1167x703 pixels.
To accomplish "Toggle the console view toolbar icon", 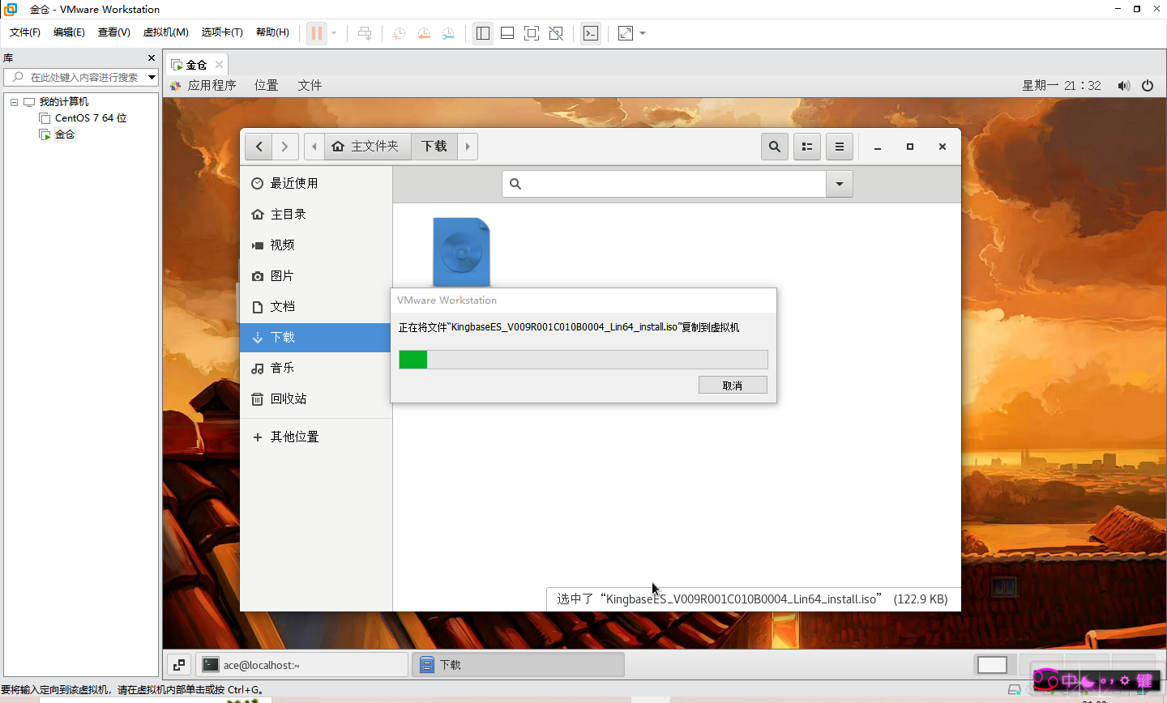I will (x=591, y=33).
